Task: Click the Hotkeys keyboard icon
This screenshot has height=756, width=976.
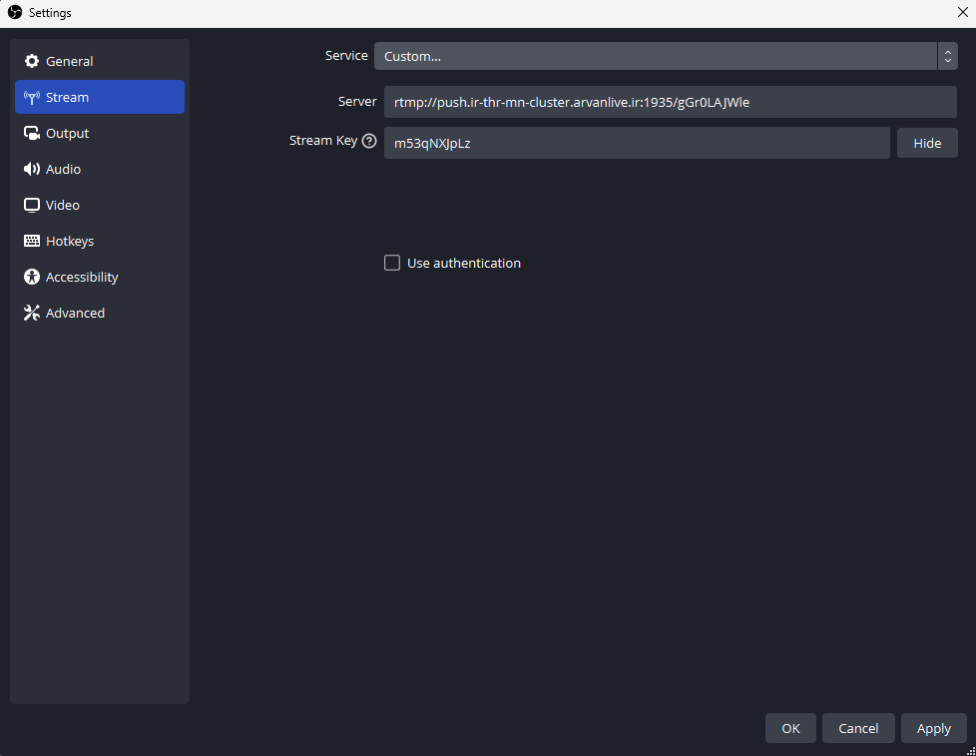Action: coord(31,241)
